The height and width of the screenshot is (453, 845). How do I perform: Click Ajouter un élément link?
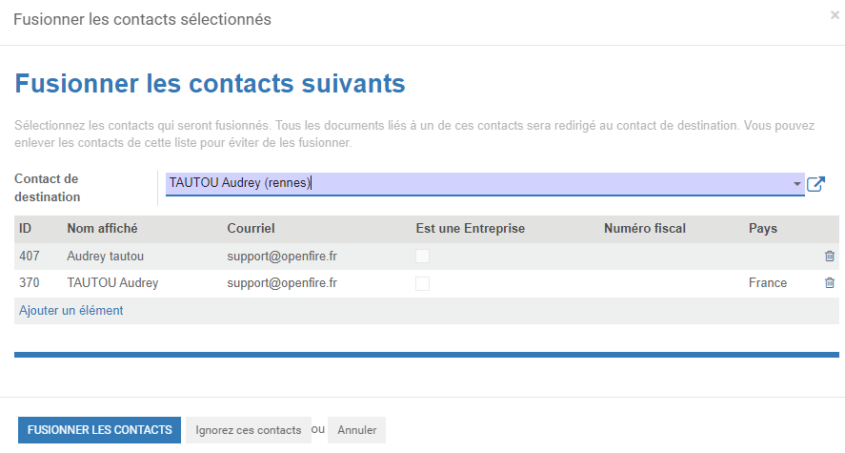coord(71,311)
